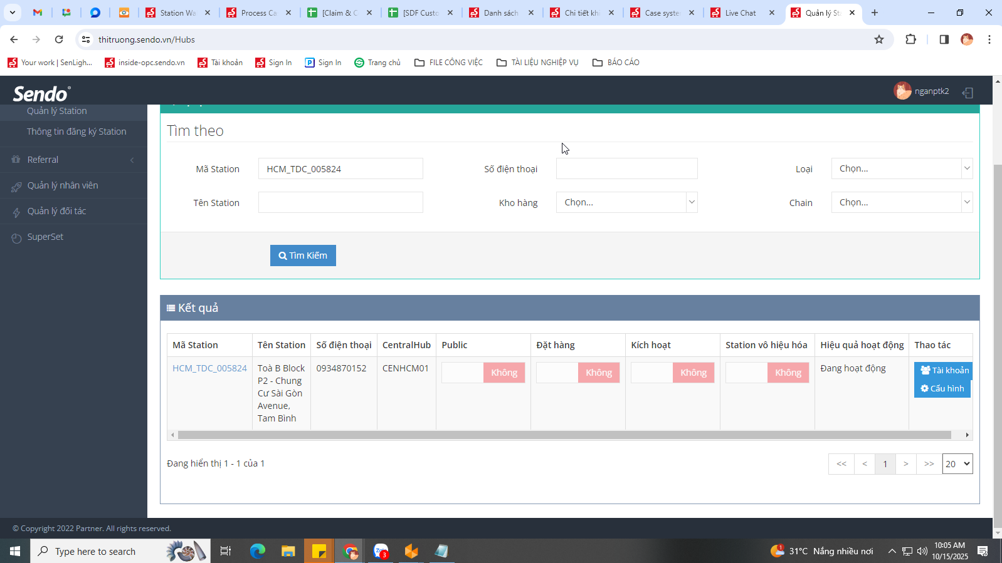Image resolution: width=1002 pixels, height=563 pixels.
Task: Toggle the Public switch for HCM_TDC_005824
Action: 483,373
